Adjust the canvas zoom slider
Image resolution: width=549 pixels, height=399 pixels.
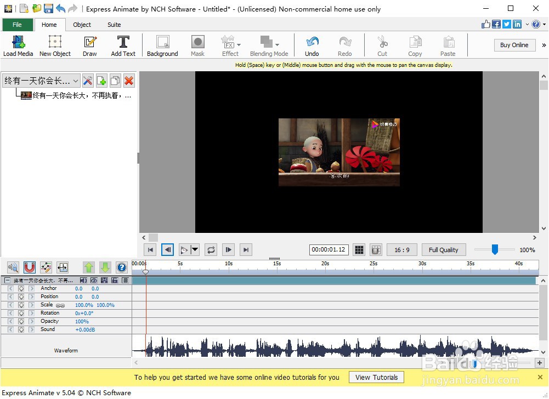click(x=495, y=249)
